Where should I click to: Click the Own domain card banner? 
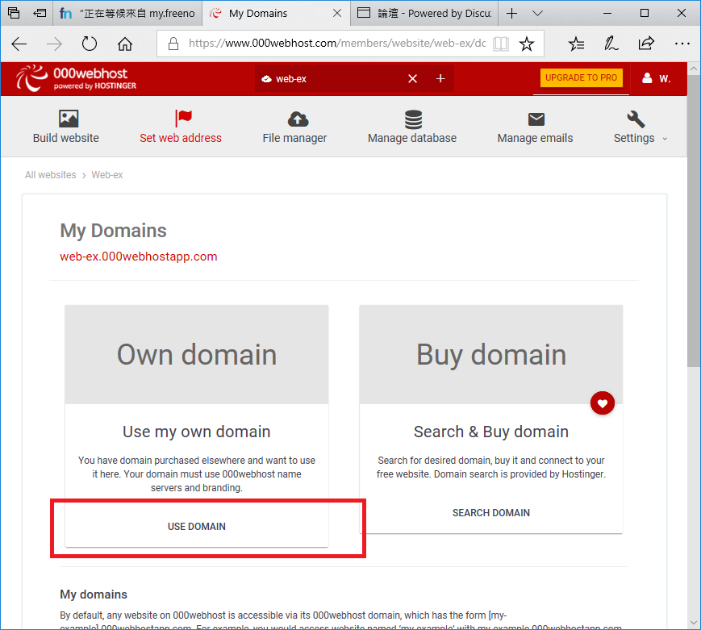point(197,355)
